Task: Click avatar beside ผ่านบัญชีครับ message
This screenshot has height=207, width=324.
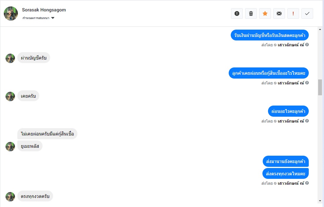Action: coord(10,58)
